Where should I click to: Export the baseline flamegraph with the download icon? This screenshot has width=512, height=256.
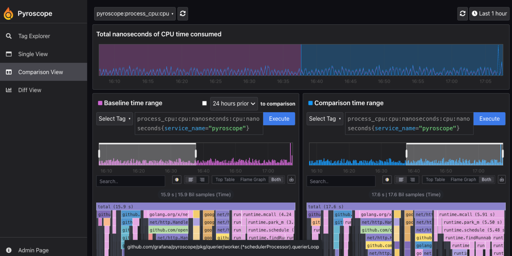[x=291, y=179]
